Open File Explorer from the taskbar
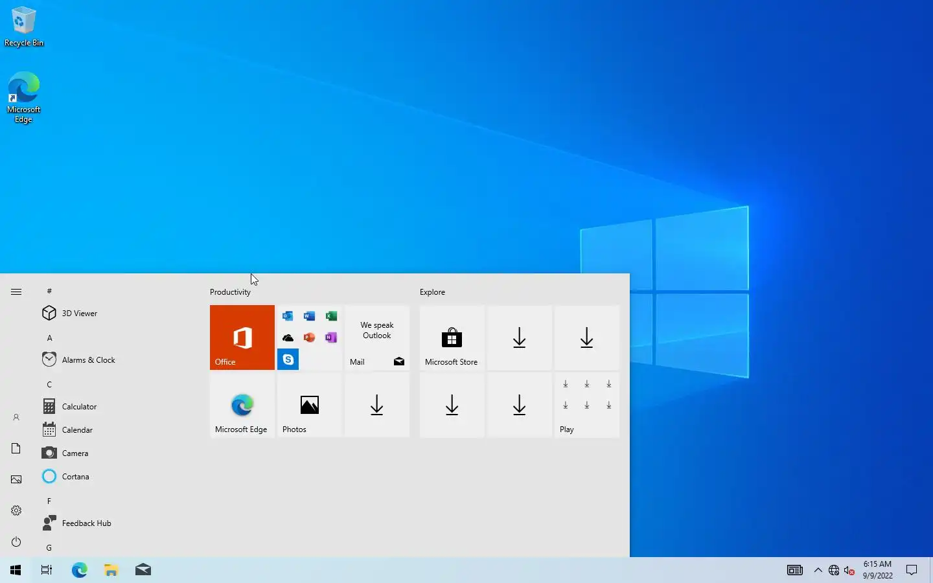The image size is (933, 583). tap(111, 570)
